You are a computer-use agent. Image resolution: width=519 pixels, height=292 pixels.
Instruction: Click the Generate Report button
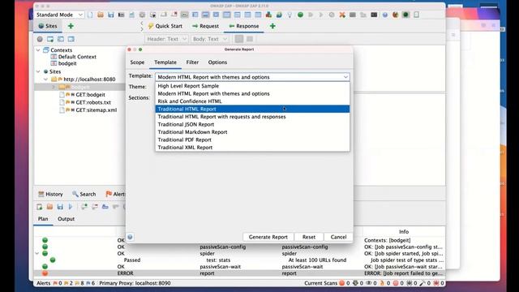268,237
